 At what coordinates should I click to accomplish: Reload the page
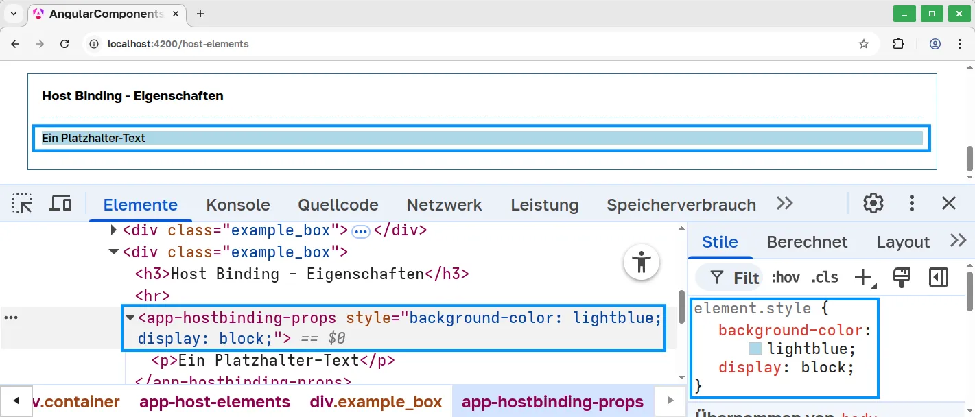(64, 44)
